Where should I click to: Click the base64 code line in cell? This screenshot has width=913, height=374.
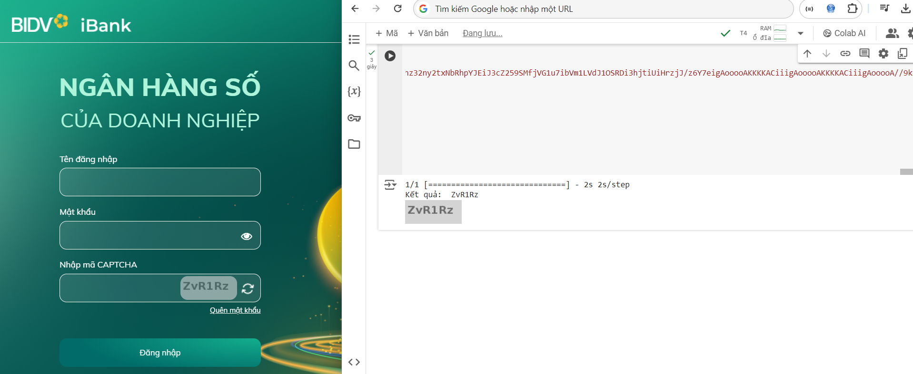pos(659,73)
